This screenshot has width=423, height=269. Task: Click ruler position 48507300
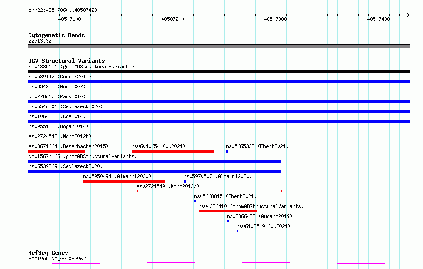(276, 19)
